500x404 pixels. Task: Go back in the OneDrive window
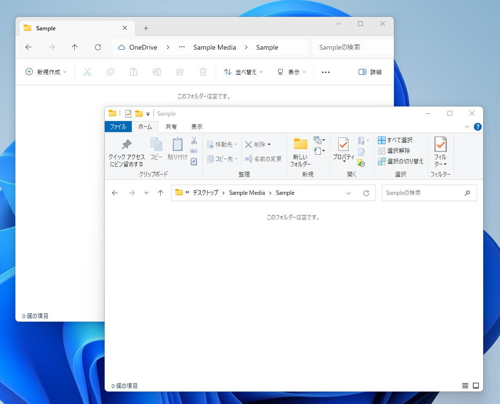28,47
